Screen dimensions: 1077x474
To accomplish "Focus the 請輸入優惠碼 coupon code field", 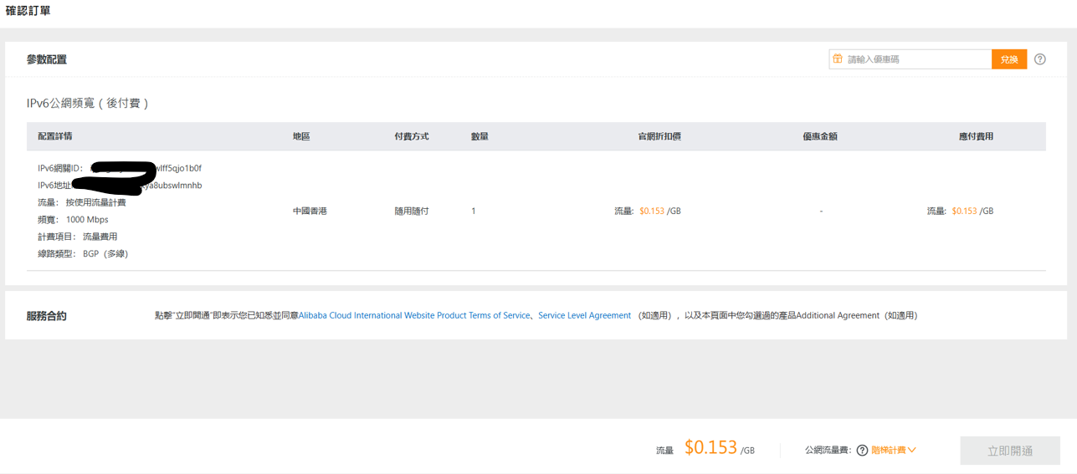I will [x=916, y=59].
